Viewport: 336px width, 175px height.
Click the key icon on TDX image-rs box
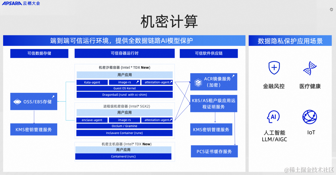click(138, 82)
